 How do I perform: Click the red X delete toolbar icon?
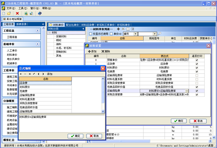[17, 13]
